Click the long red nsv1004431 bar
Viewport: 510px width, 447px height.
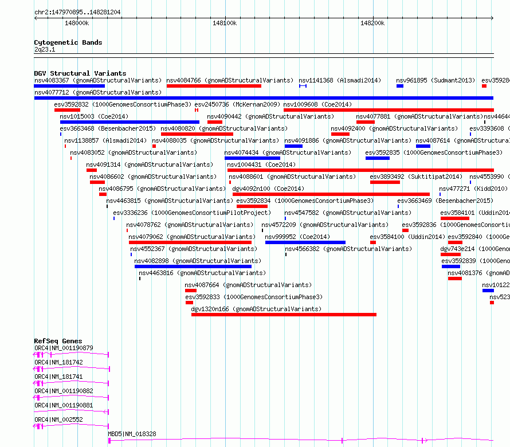coord(360,170)
